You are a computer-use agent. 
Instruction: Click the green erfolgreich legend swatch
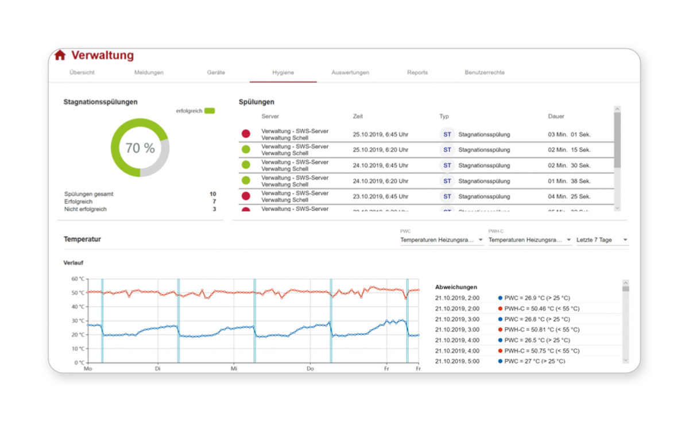click(210, 111)
